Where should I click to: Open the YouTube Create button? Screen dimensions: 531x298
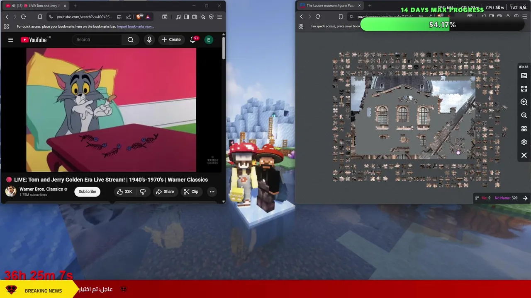[171, 40]
